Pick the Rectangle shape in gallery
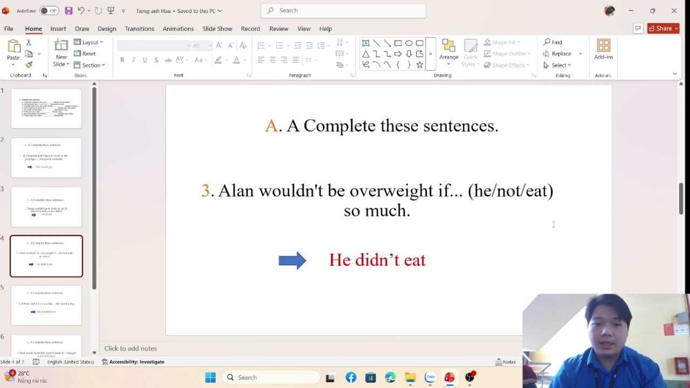 398,43
